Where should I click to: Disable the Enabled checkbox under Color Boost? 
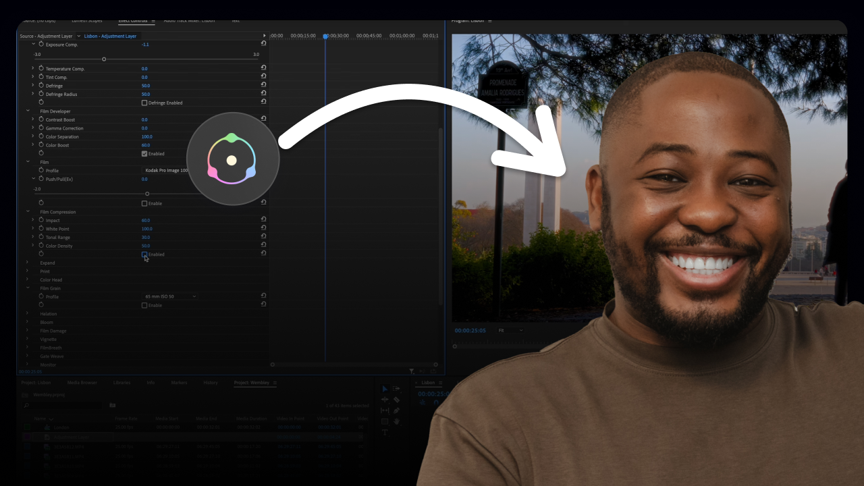coord(144,153)
